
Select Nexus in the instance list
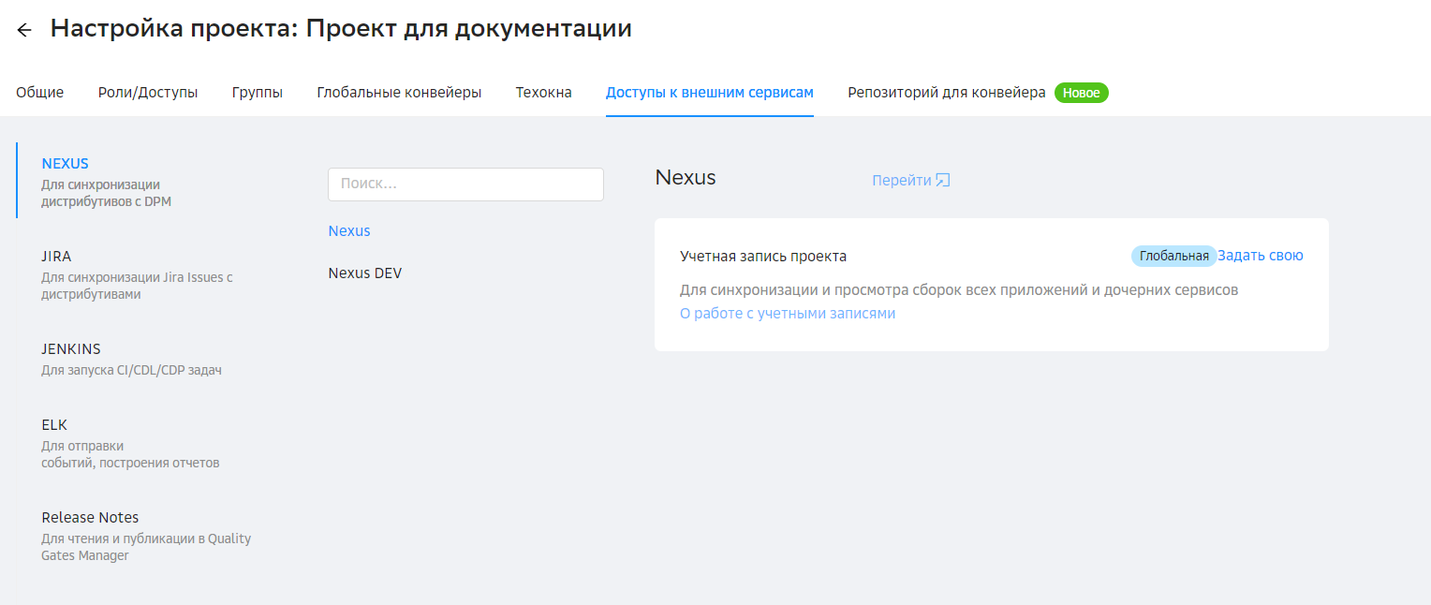(349, 231)
